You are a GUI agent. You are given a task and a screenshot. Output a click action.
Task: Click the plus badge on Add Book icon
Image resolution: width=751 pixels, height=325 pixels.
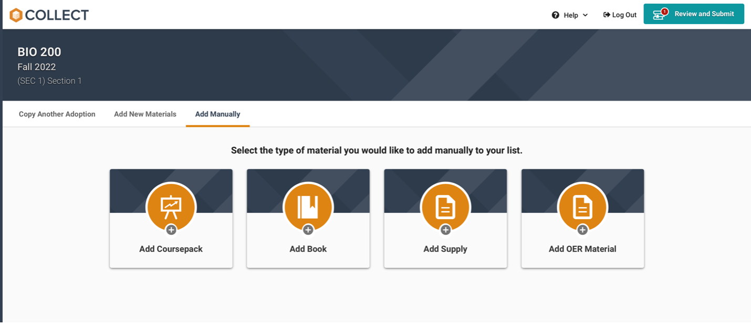(308, 230)
